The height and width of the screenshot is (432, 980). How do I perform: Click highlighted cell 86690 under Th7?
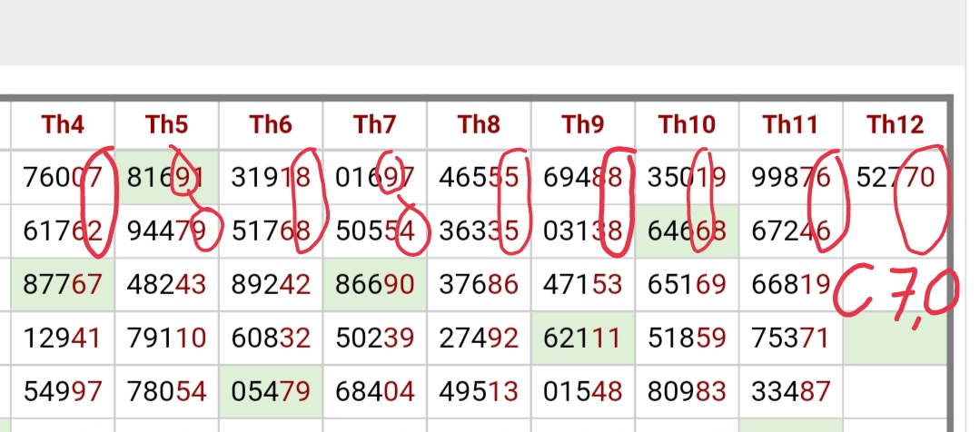coord(375,285)
